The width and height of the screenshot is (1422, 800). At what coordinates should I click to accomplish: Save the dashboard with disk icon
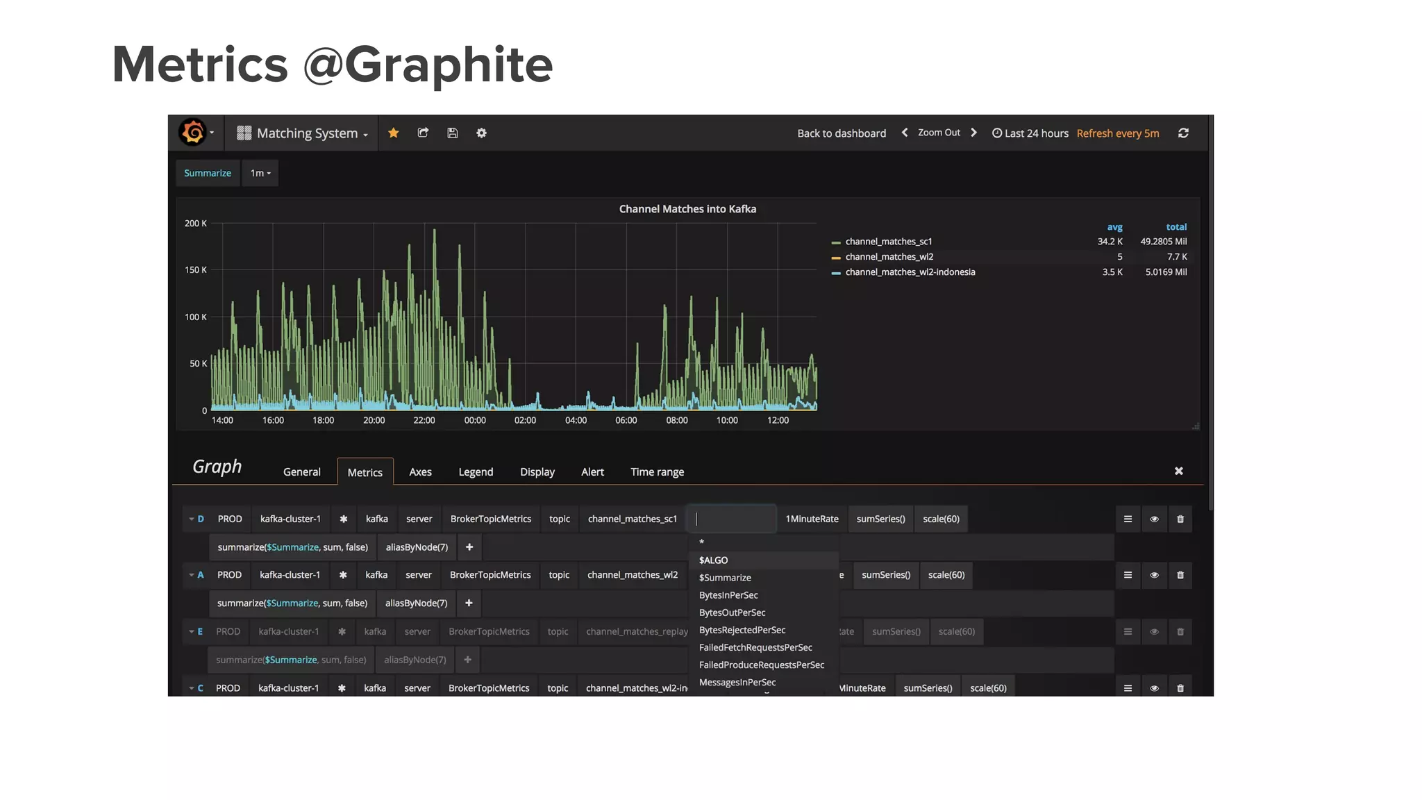tap(452, 133)
